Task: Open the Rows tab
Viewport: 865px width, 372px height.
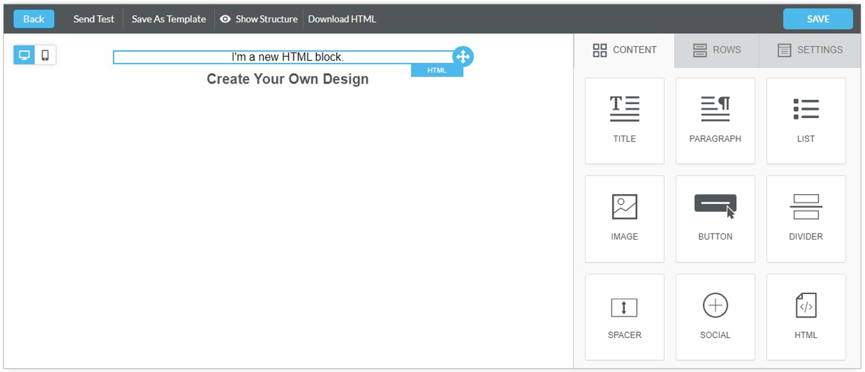Action: (717, 50)
